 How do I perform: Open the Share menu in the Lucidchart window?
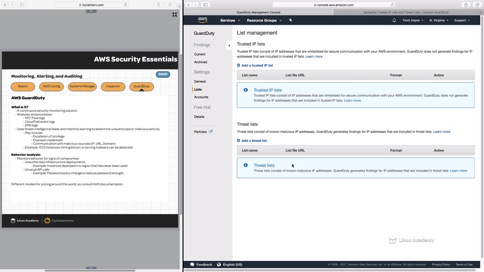(158, 5)
